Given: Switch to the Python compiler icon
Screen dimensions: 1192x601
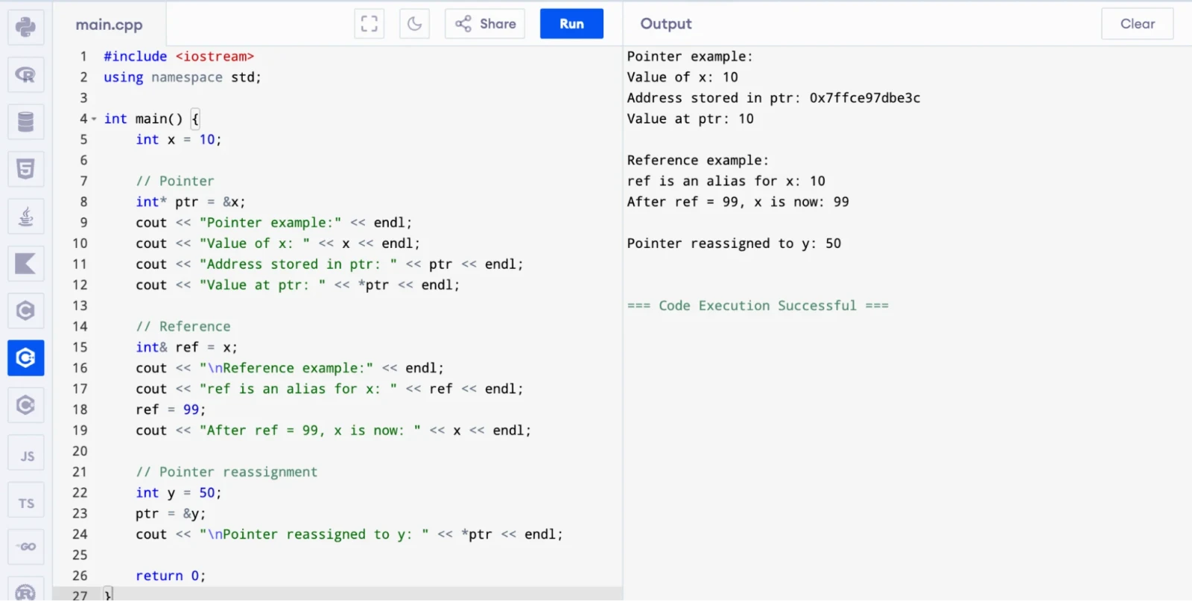Looking at the screenshot, I should (26, 27).
